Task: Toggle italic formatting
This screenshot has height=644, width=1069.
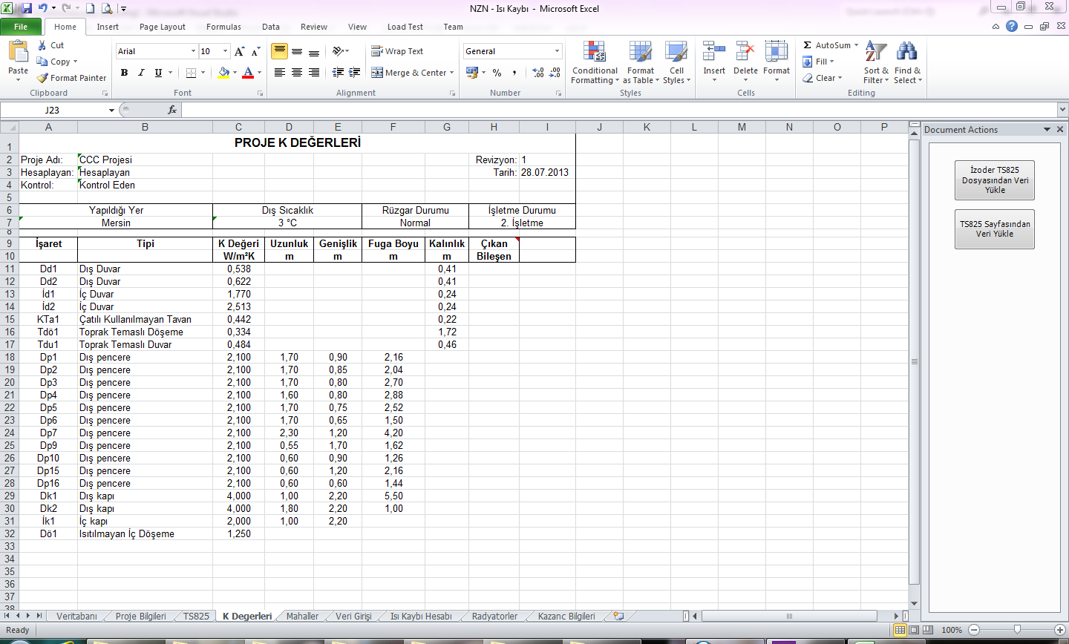Action: 141,73
